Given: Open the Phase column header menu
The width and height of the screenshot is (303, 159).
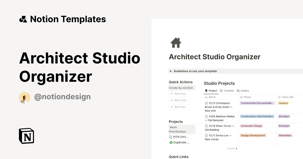Looking at the screenshot, I should pos(247,97).
